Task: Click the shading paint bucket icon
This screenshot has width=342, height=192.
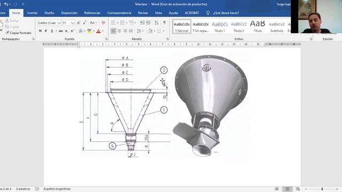Action: pyautogui.click(x=150, y=31)
